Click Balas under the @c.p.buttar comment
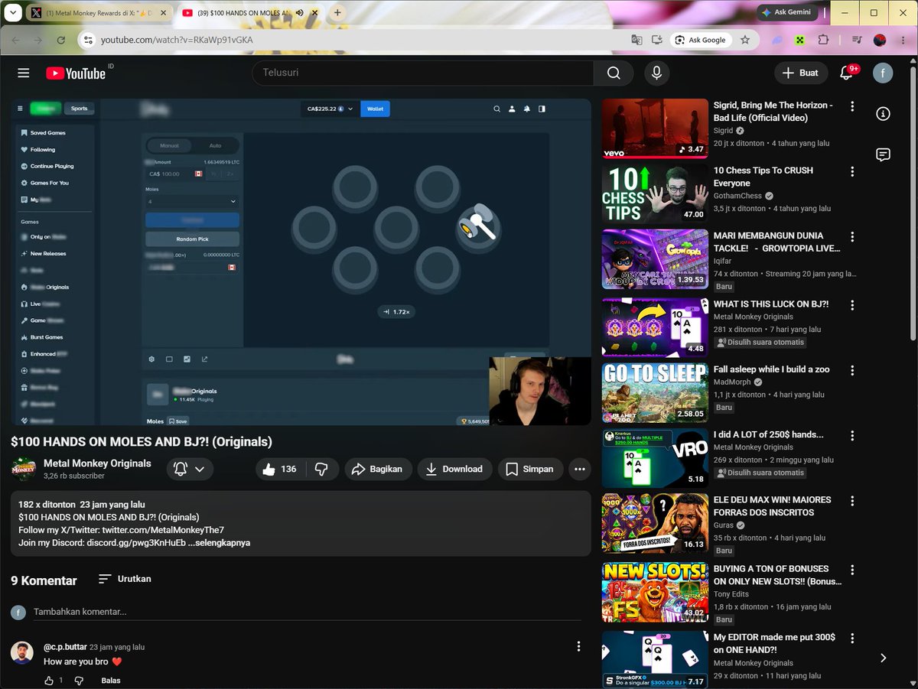 [111, 681]
